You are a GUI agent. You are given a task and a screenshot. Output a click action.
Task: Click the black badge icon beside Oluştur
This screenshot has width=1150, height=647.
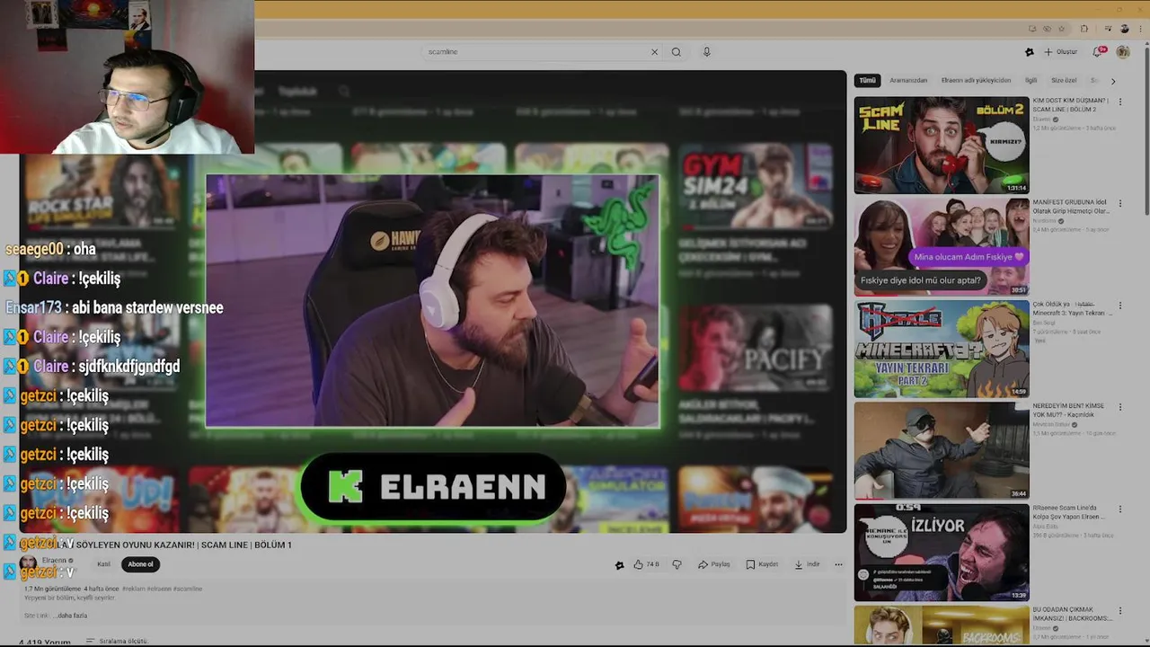1030,52
